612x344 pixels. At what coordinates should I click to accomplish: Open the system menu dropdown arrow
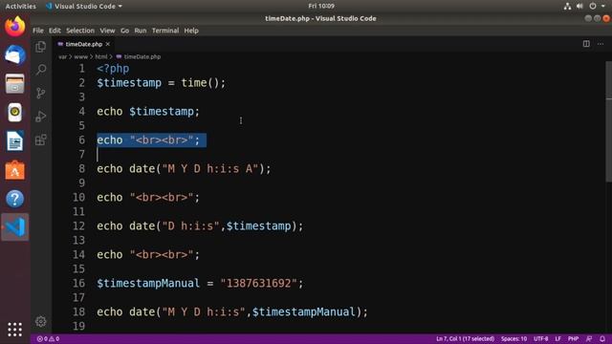point(603,7)
